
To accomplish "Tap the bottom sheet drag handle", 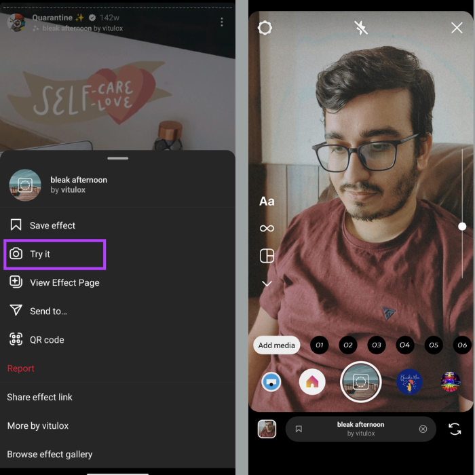I will tap(117, 158).
